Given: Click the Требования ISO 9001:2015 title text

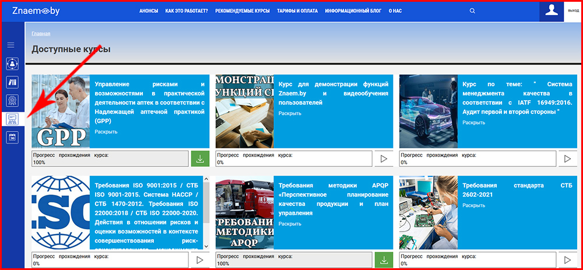Looking at the screenshot, I should (x=146, y=215).
